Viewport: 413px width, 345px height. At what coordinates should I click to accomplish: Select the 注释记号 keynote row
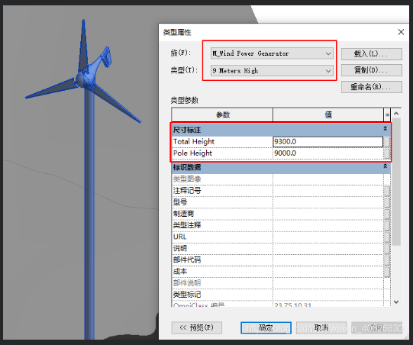[281, 191]
